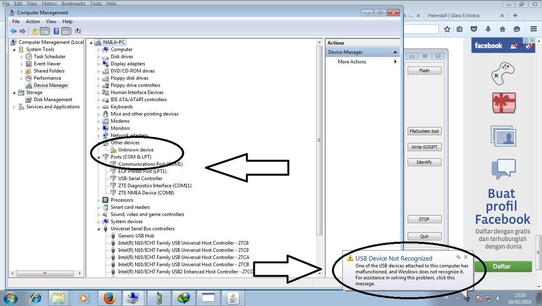This screenshot has width=542, height=306.
Task: Click the Keyboards category icon
Action: (106, 107)
